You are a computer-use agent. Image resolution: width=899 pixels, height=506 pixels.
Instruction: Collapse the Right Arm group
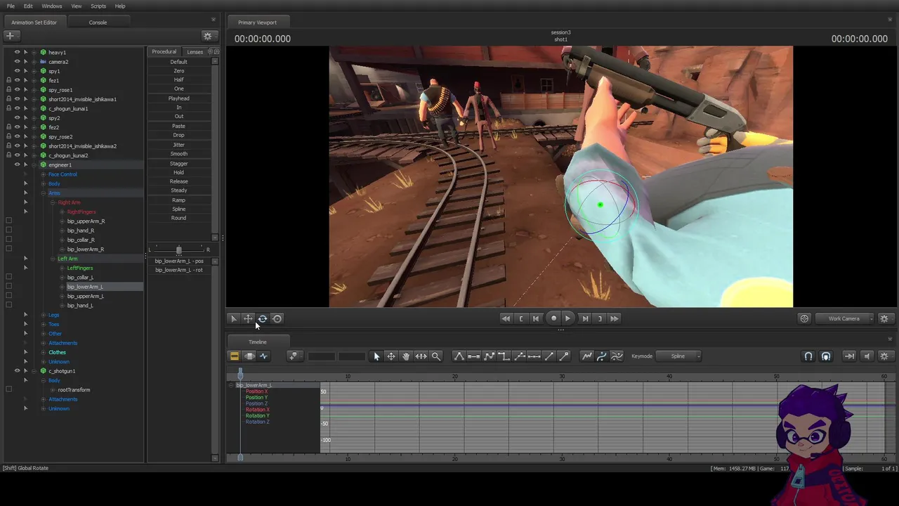pyautogui.click(x=52, y=202)
